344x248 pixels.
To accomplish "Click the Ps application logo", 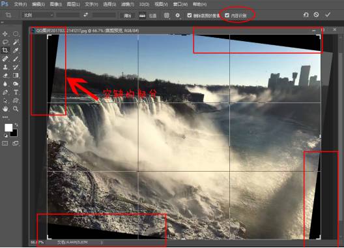I will click(5, 4).
